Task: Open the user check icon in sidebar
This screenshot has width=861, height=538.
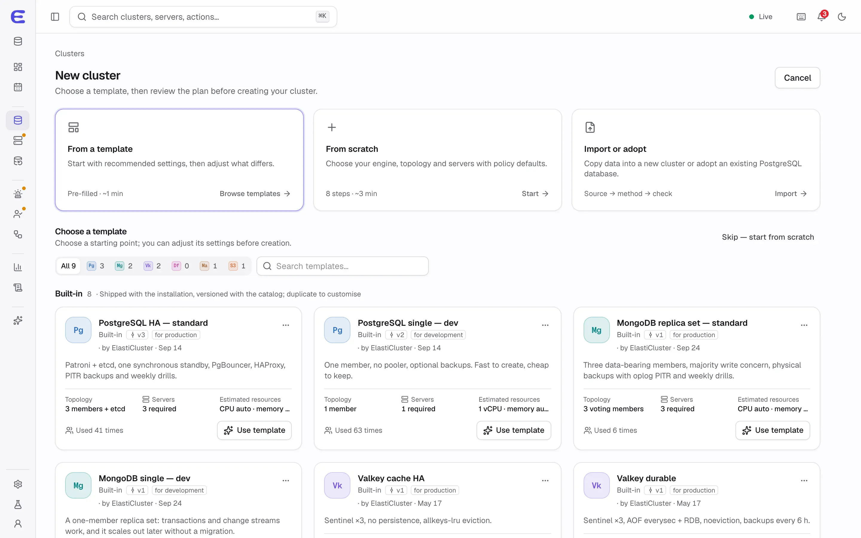Action: pos(18,214)
